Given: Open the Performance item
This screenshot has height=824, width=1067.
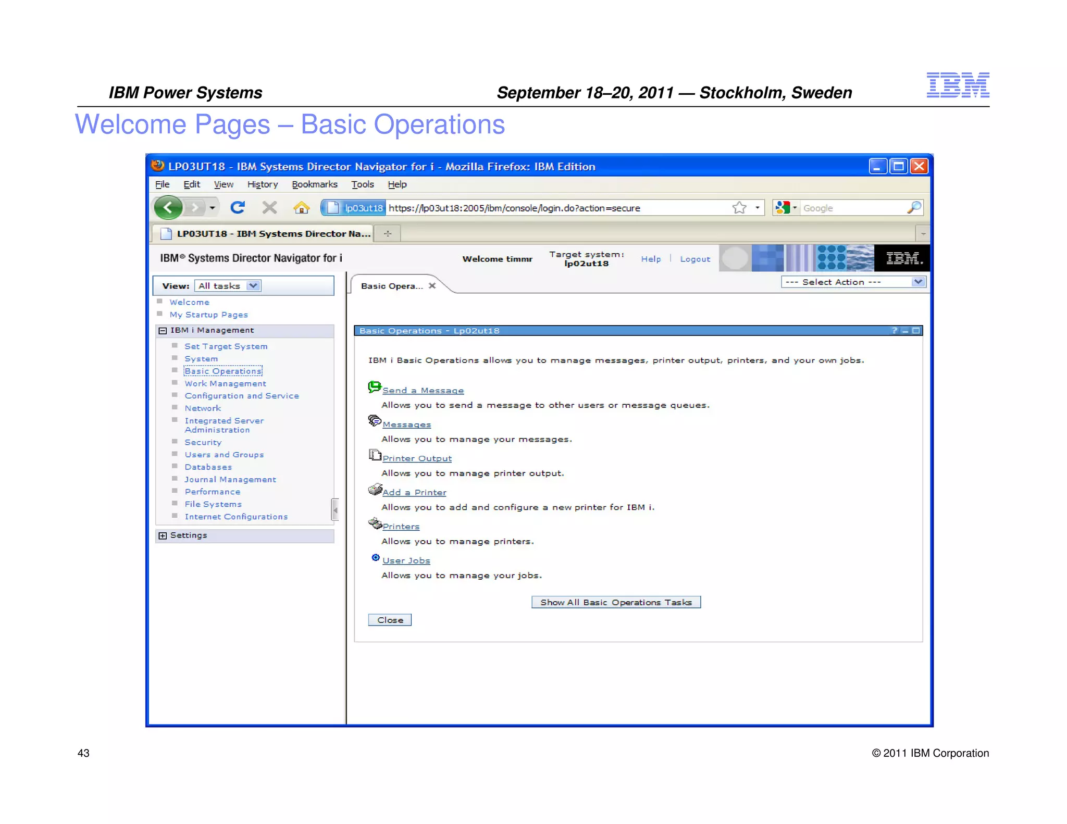Looking at the screenshot, I should (x=213, y=492).
